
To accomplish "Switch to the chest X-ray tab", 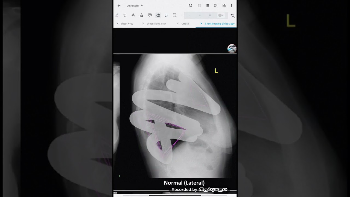I will 127,24.
